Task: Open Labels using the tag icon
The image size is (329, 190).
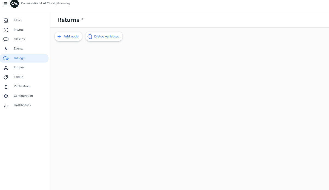Action: click(x=6, y=77)
